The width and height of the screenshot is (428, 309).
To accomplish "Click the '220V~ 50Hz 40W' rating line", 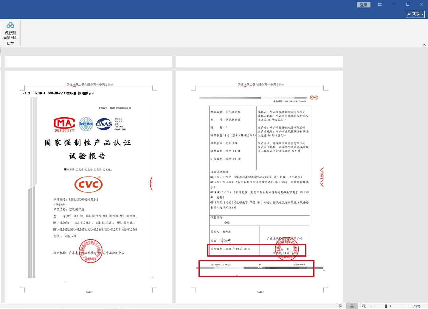I will (x=65, y=236).
